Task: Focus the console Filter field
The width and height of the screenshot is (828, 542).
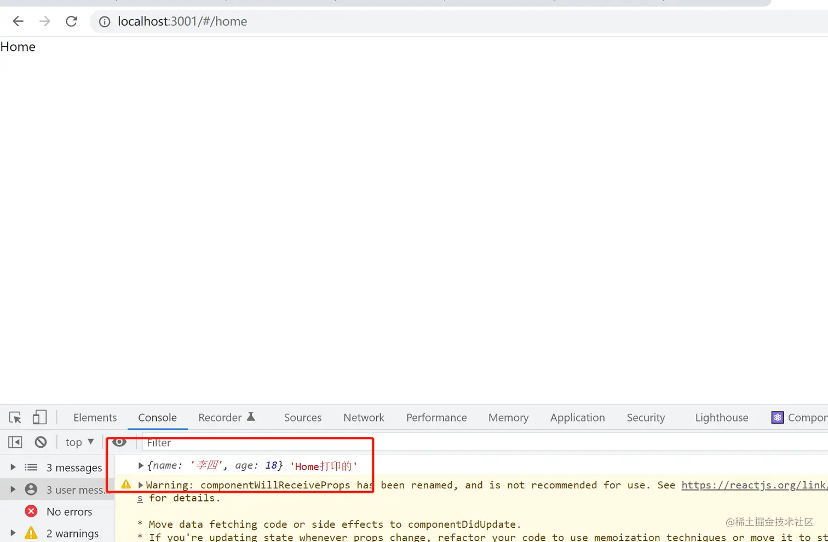Action: pyautogui.click(x=485, y=443)
